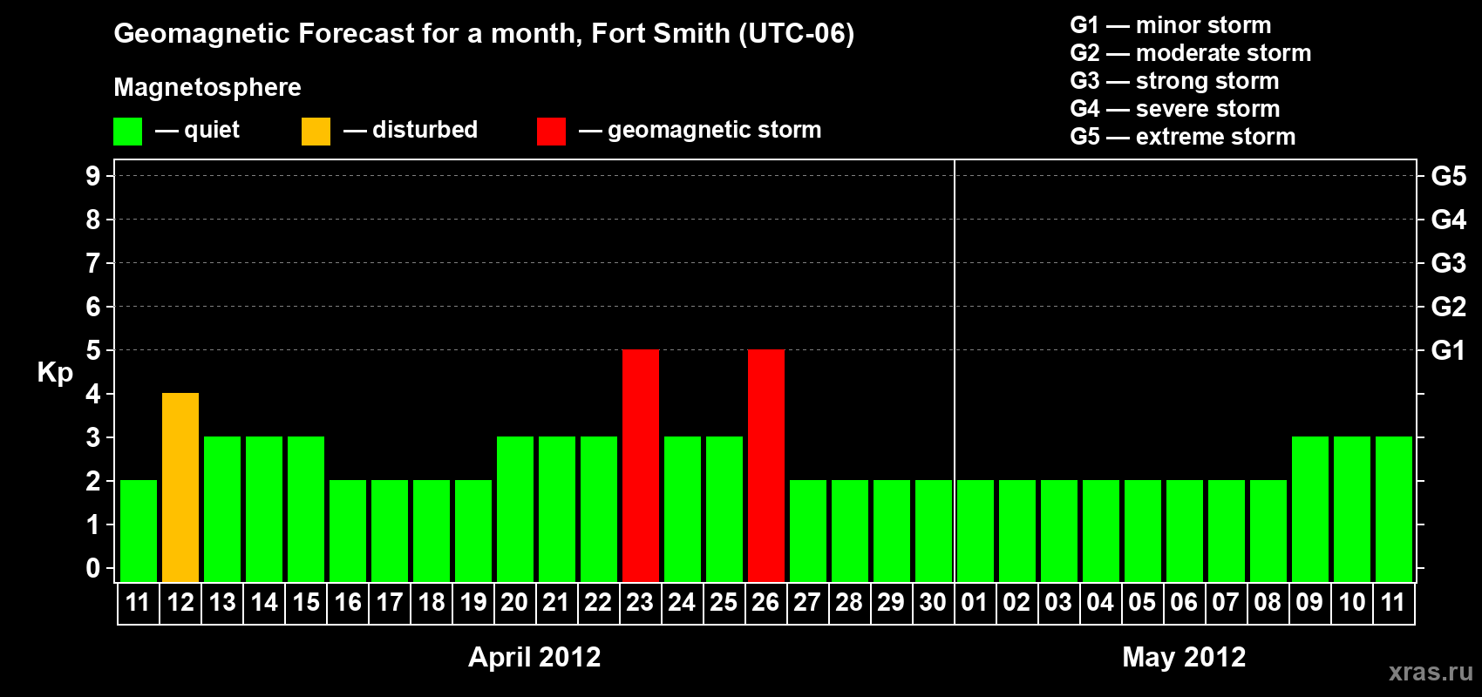
Task: Click the G3 right-axis label
Action: (1448, 263)
